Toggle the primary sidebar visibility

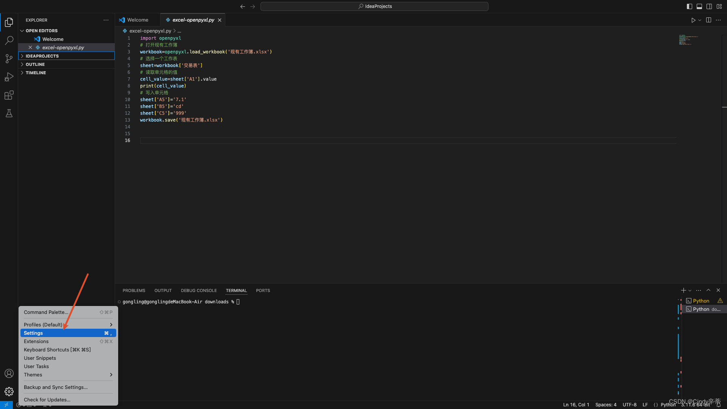[689, 6]
